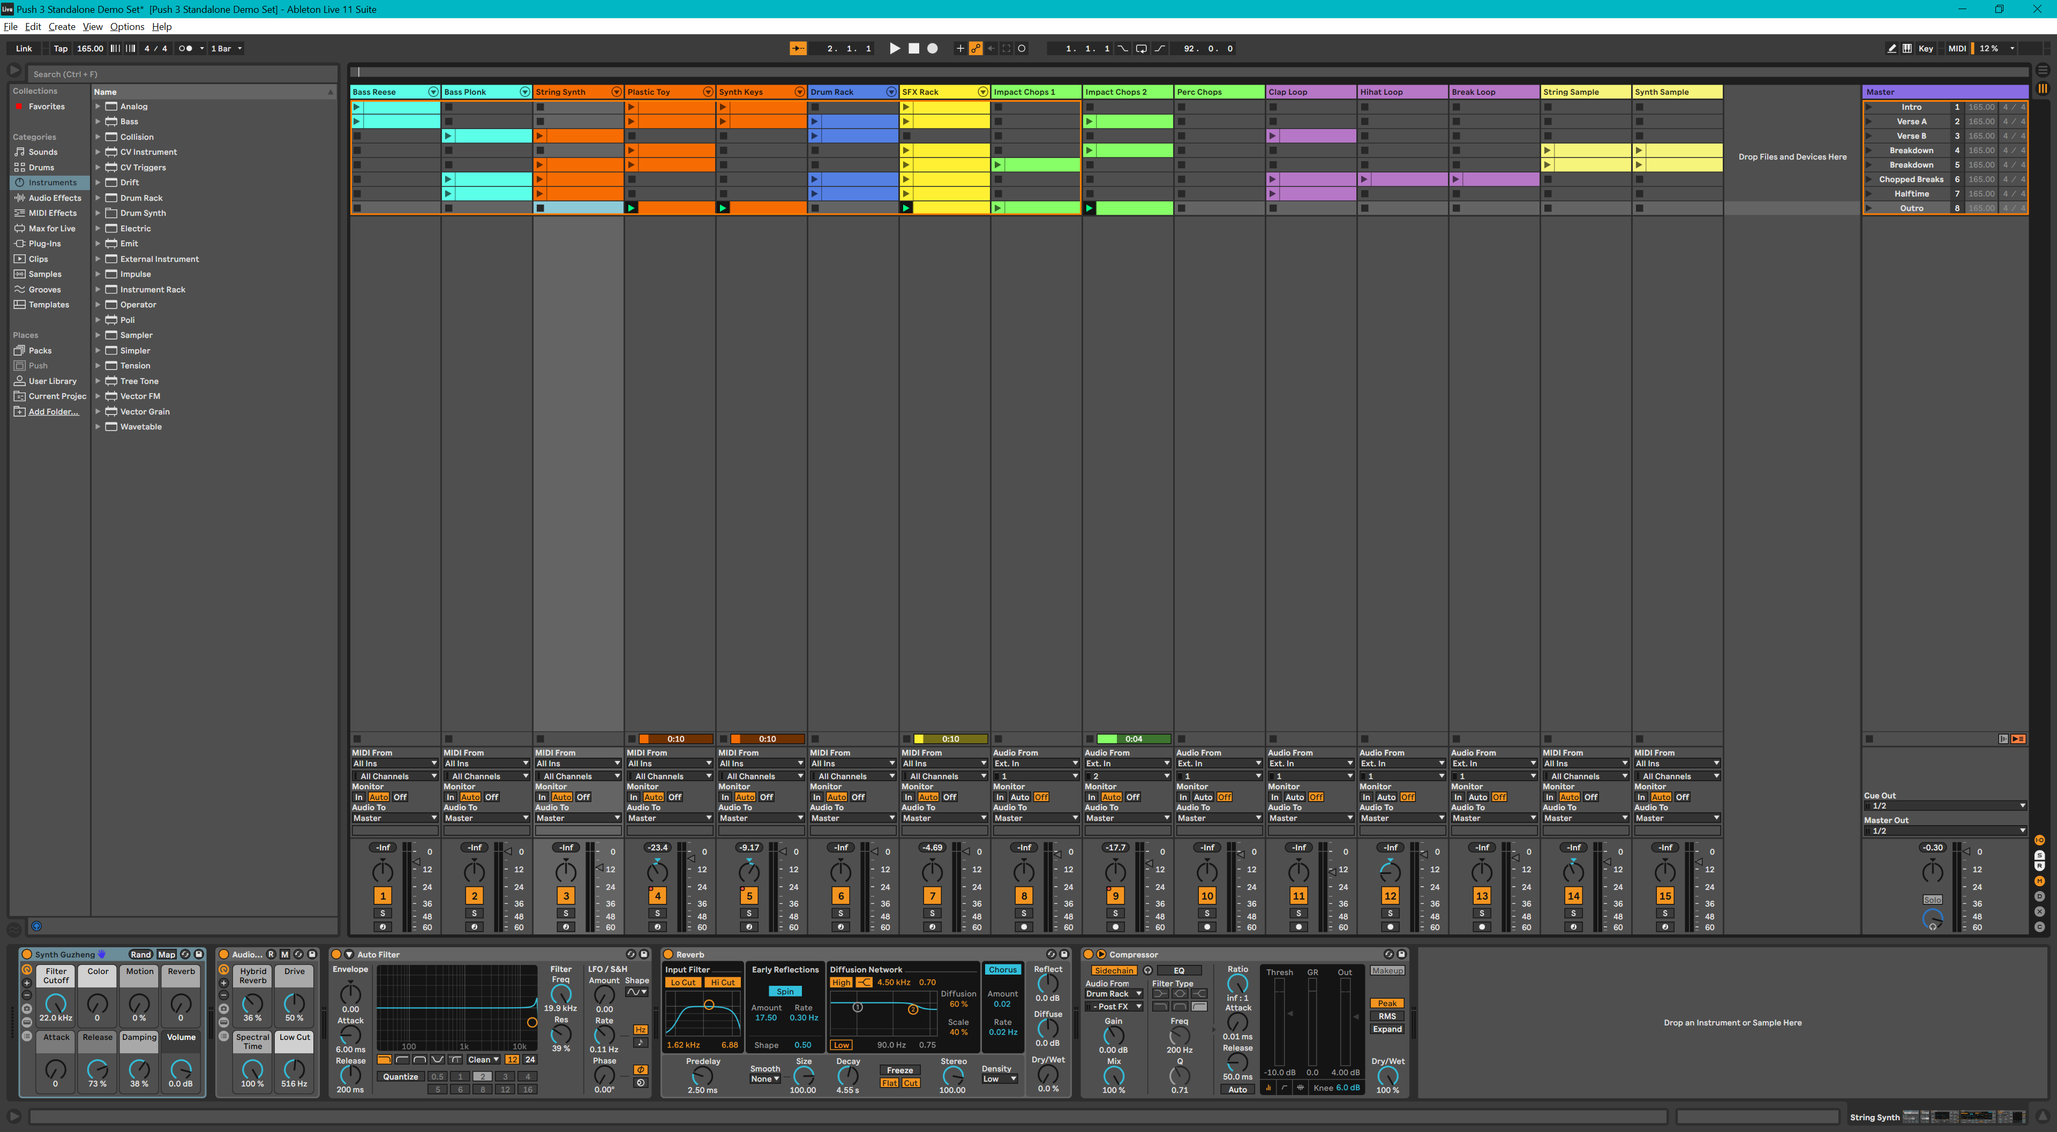Enable the Arrangement Record button

[931, 48]
